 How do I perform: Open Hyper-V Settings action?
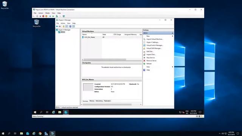pyautogui.click(x=153, y=42)
